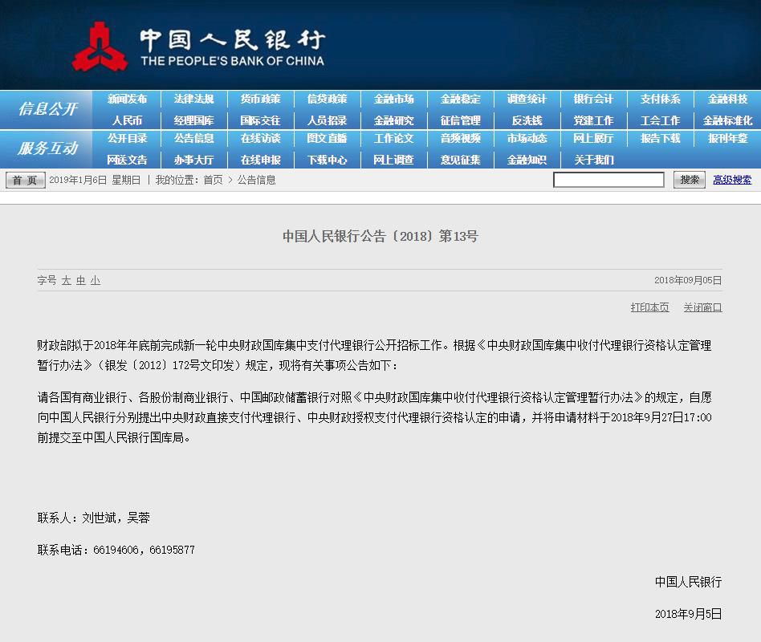Open the 信息公开 section banner

[x=48, y=109]
